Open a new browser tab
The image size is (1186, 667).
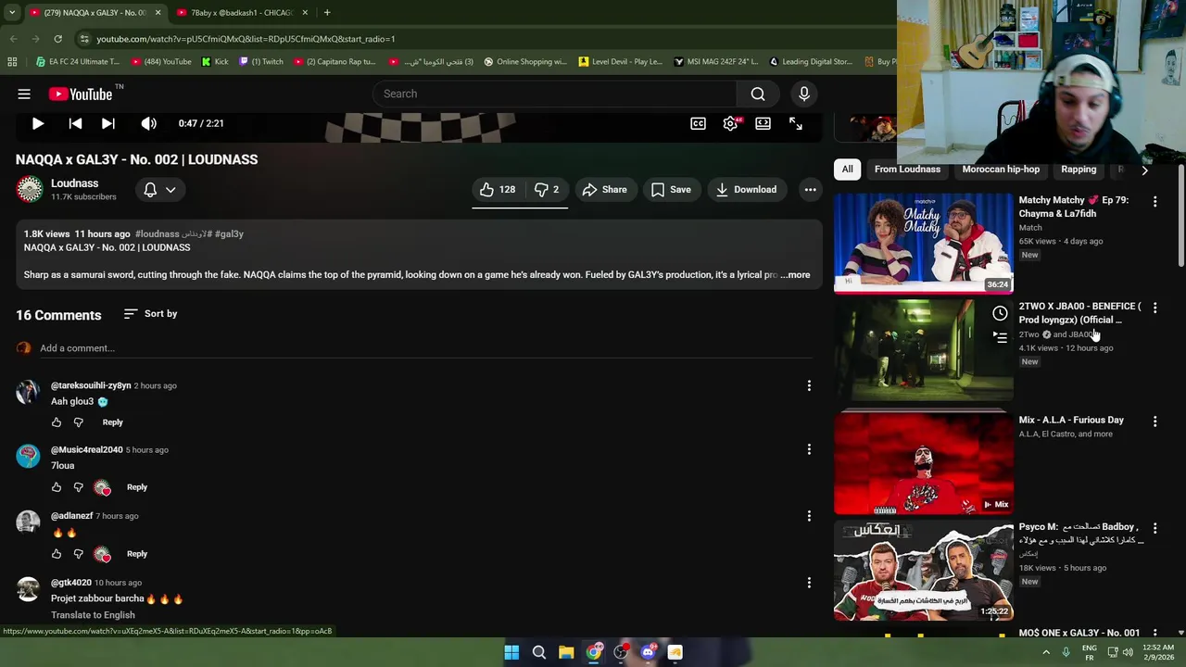point(327,12)
